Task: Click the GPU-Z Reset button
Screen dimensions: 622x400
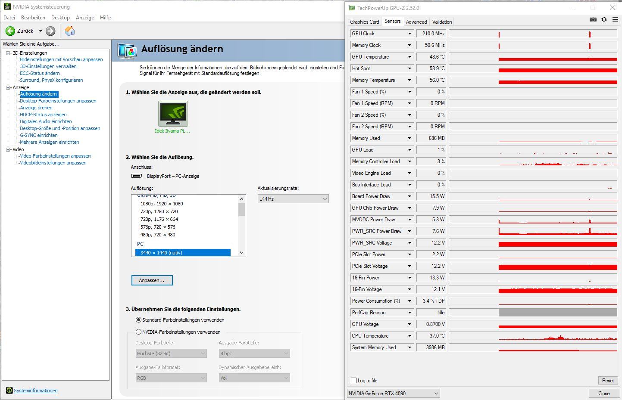Action: click(x=608, y=381)
